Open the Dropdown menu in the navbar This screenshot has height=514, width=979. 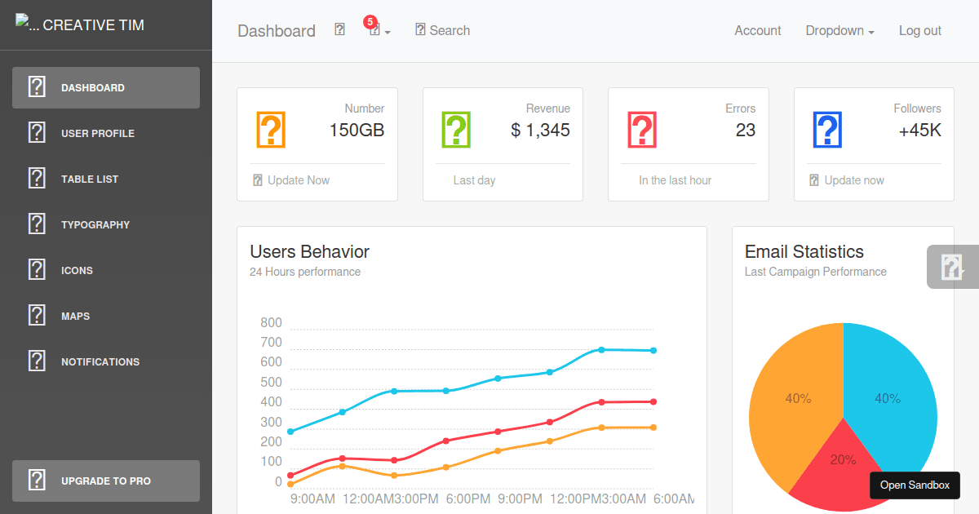(839, 30)
